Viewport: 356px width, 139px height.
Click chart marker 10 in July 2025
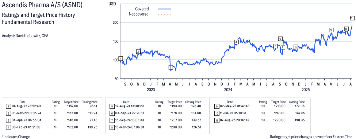(346, 29)
